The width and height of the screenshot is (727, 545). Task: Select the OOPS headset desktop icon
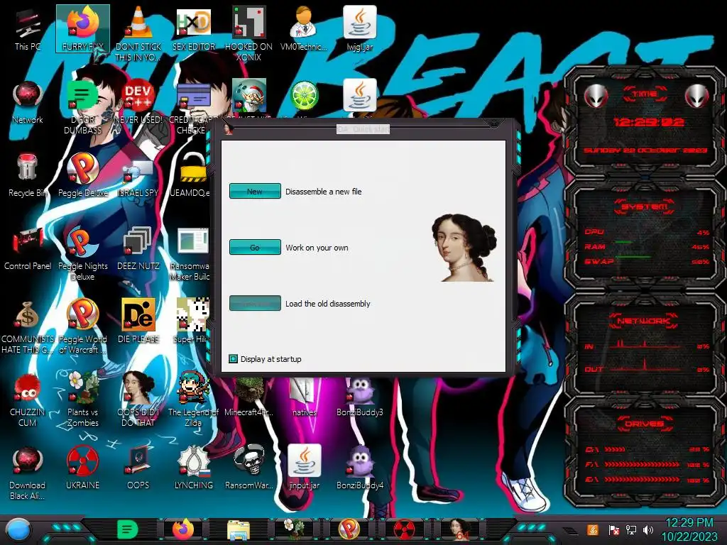tap(138, 467)
